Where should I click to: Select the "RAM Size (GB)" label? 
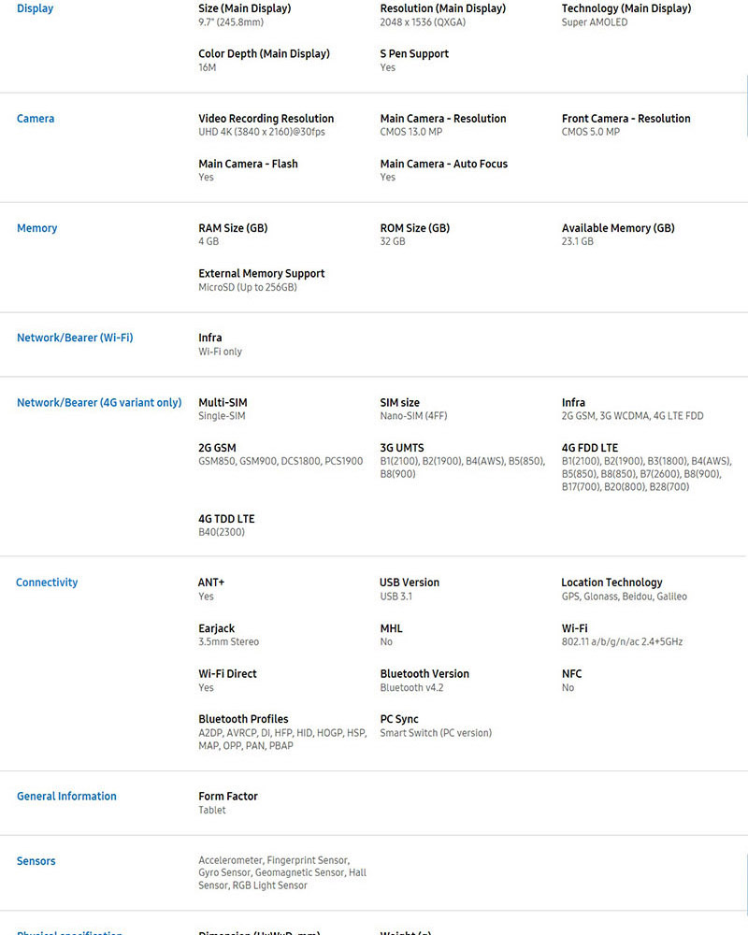tap(233, 228)
